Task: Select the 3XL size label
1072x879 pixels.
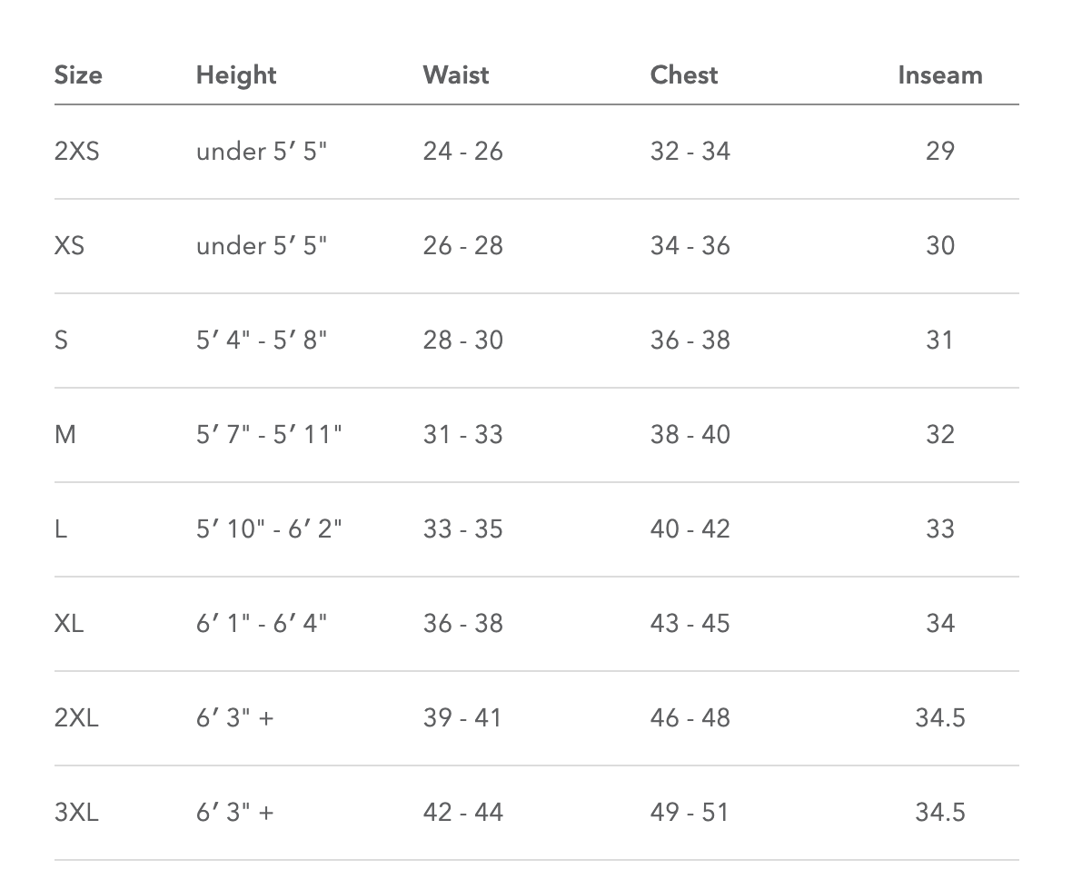Action: (77, 812)
